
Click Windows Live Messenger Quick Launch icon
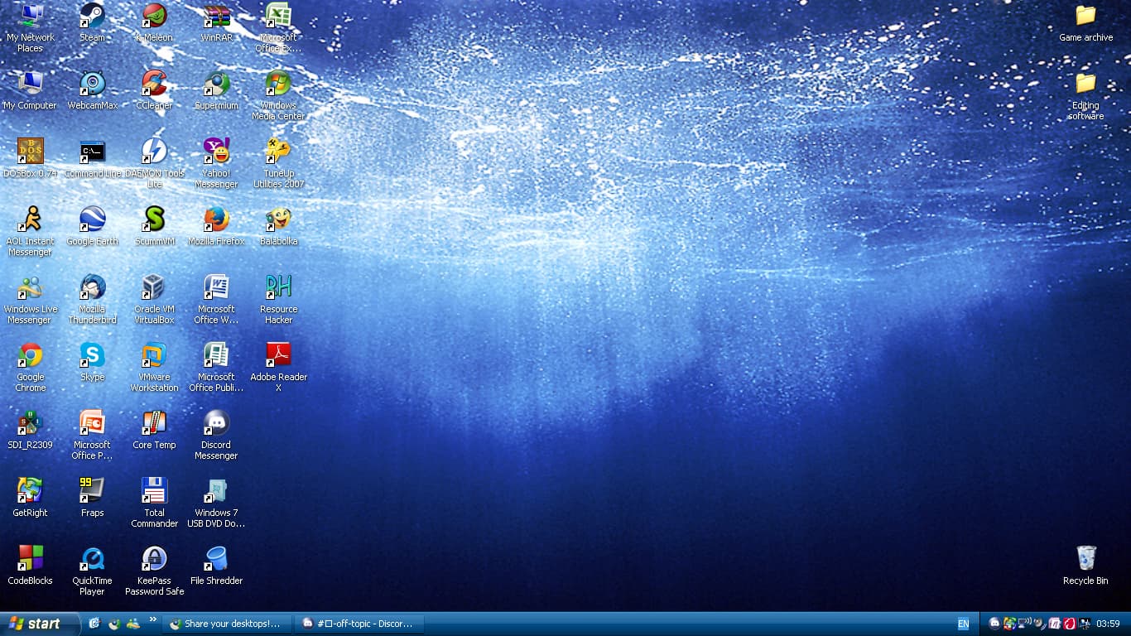tap(132, 624)
